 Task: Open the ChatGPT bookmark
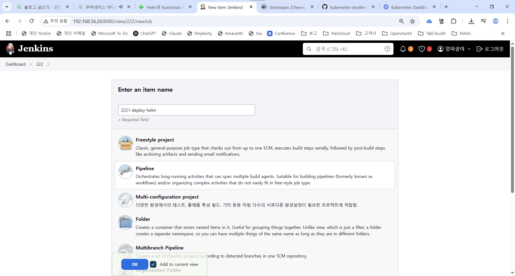(x=145, y=33)
